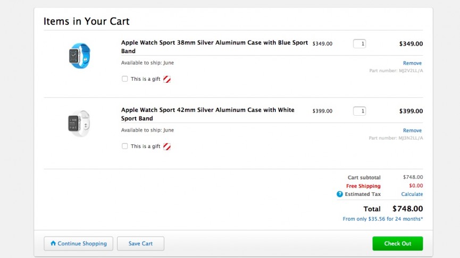The image size is (460, 258).
Task: Click the home icon in Continue Shopping
Action: point(53,243)
